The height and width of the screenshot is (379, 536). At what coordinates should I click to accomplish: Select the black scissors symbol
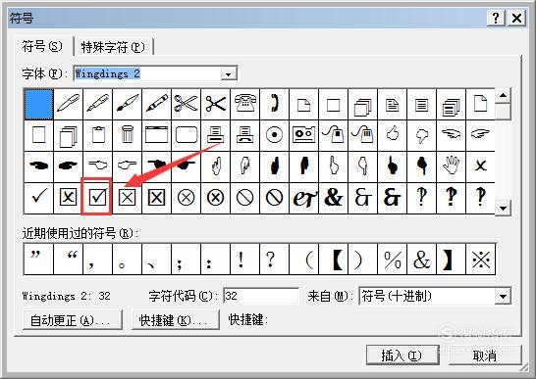coord(216,104)
